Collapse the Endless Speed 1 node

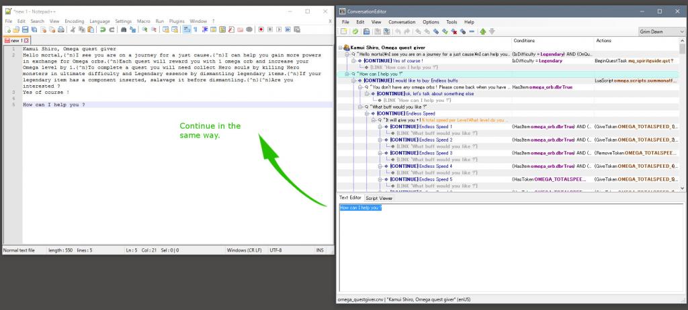click(380, 127)
